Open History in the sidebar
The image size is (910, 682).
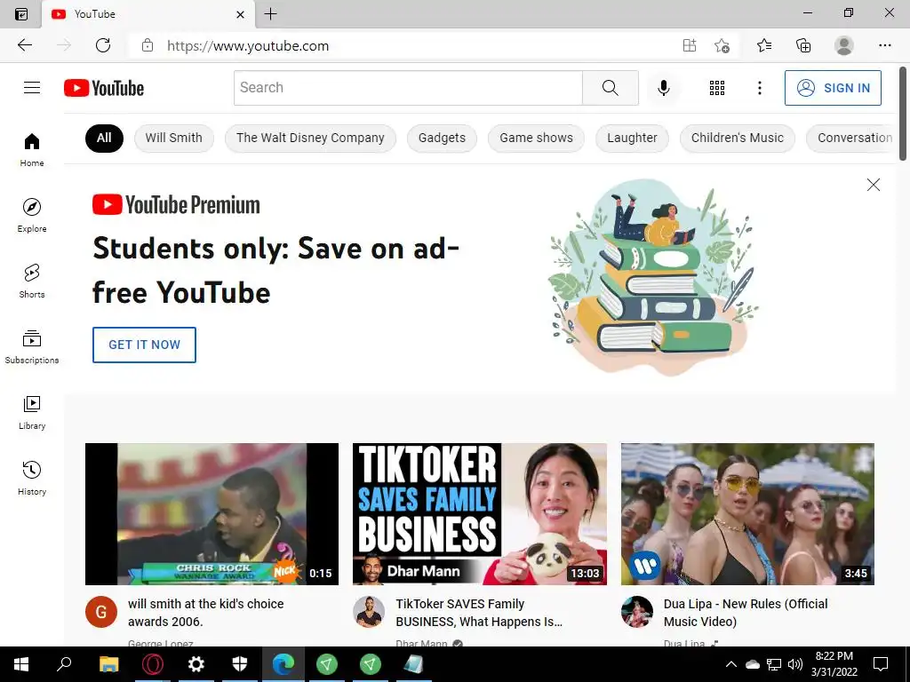click(32, 478)
